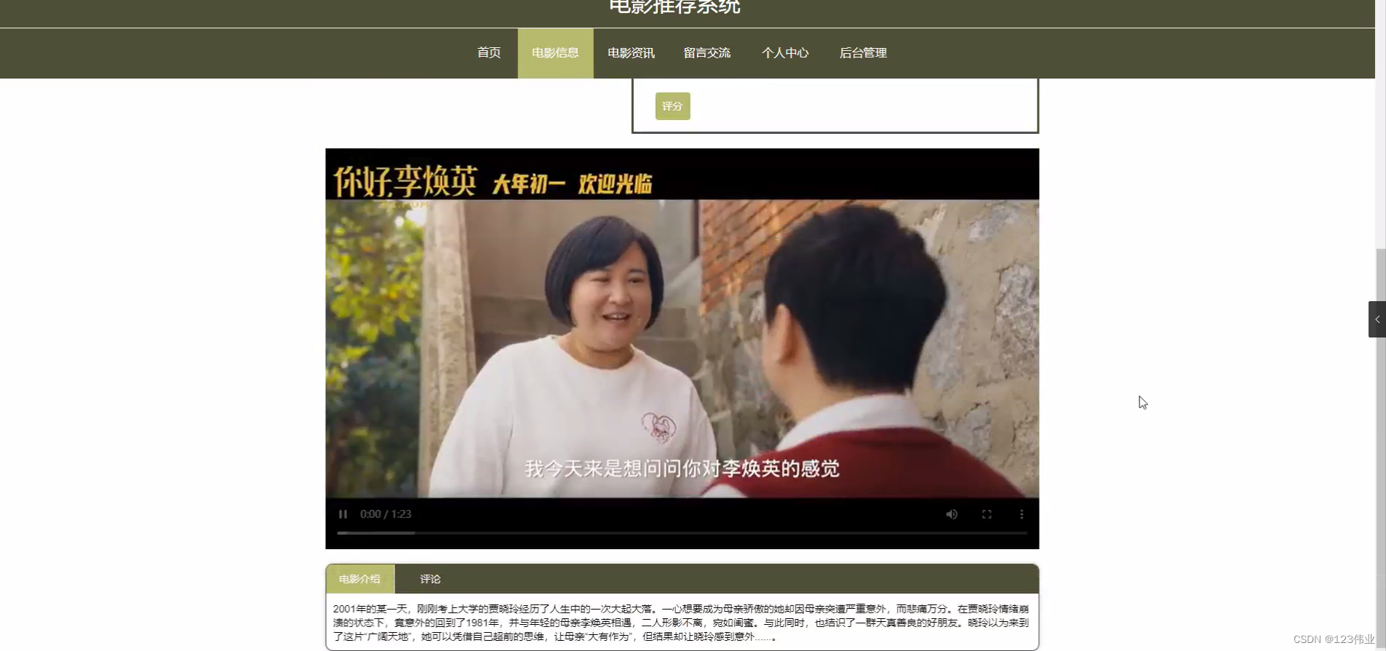Viewport: 1386px width, 651px height.
Task: Switch to the 评论 tab
Action: click(430, 579)
